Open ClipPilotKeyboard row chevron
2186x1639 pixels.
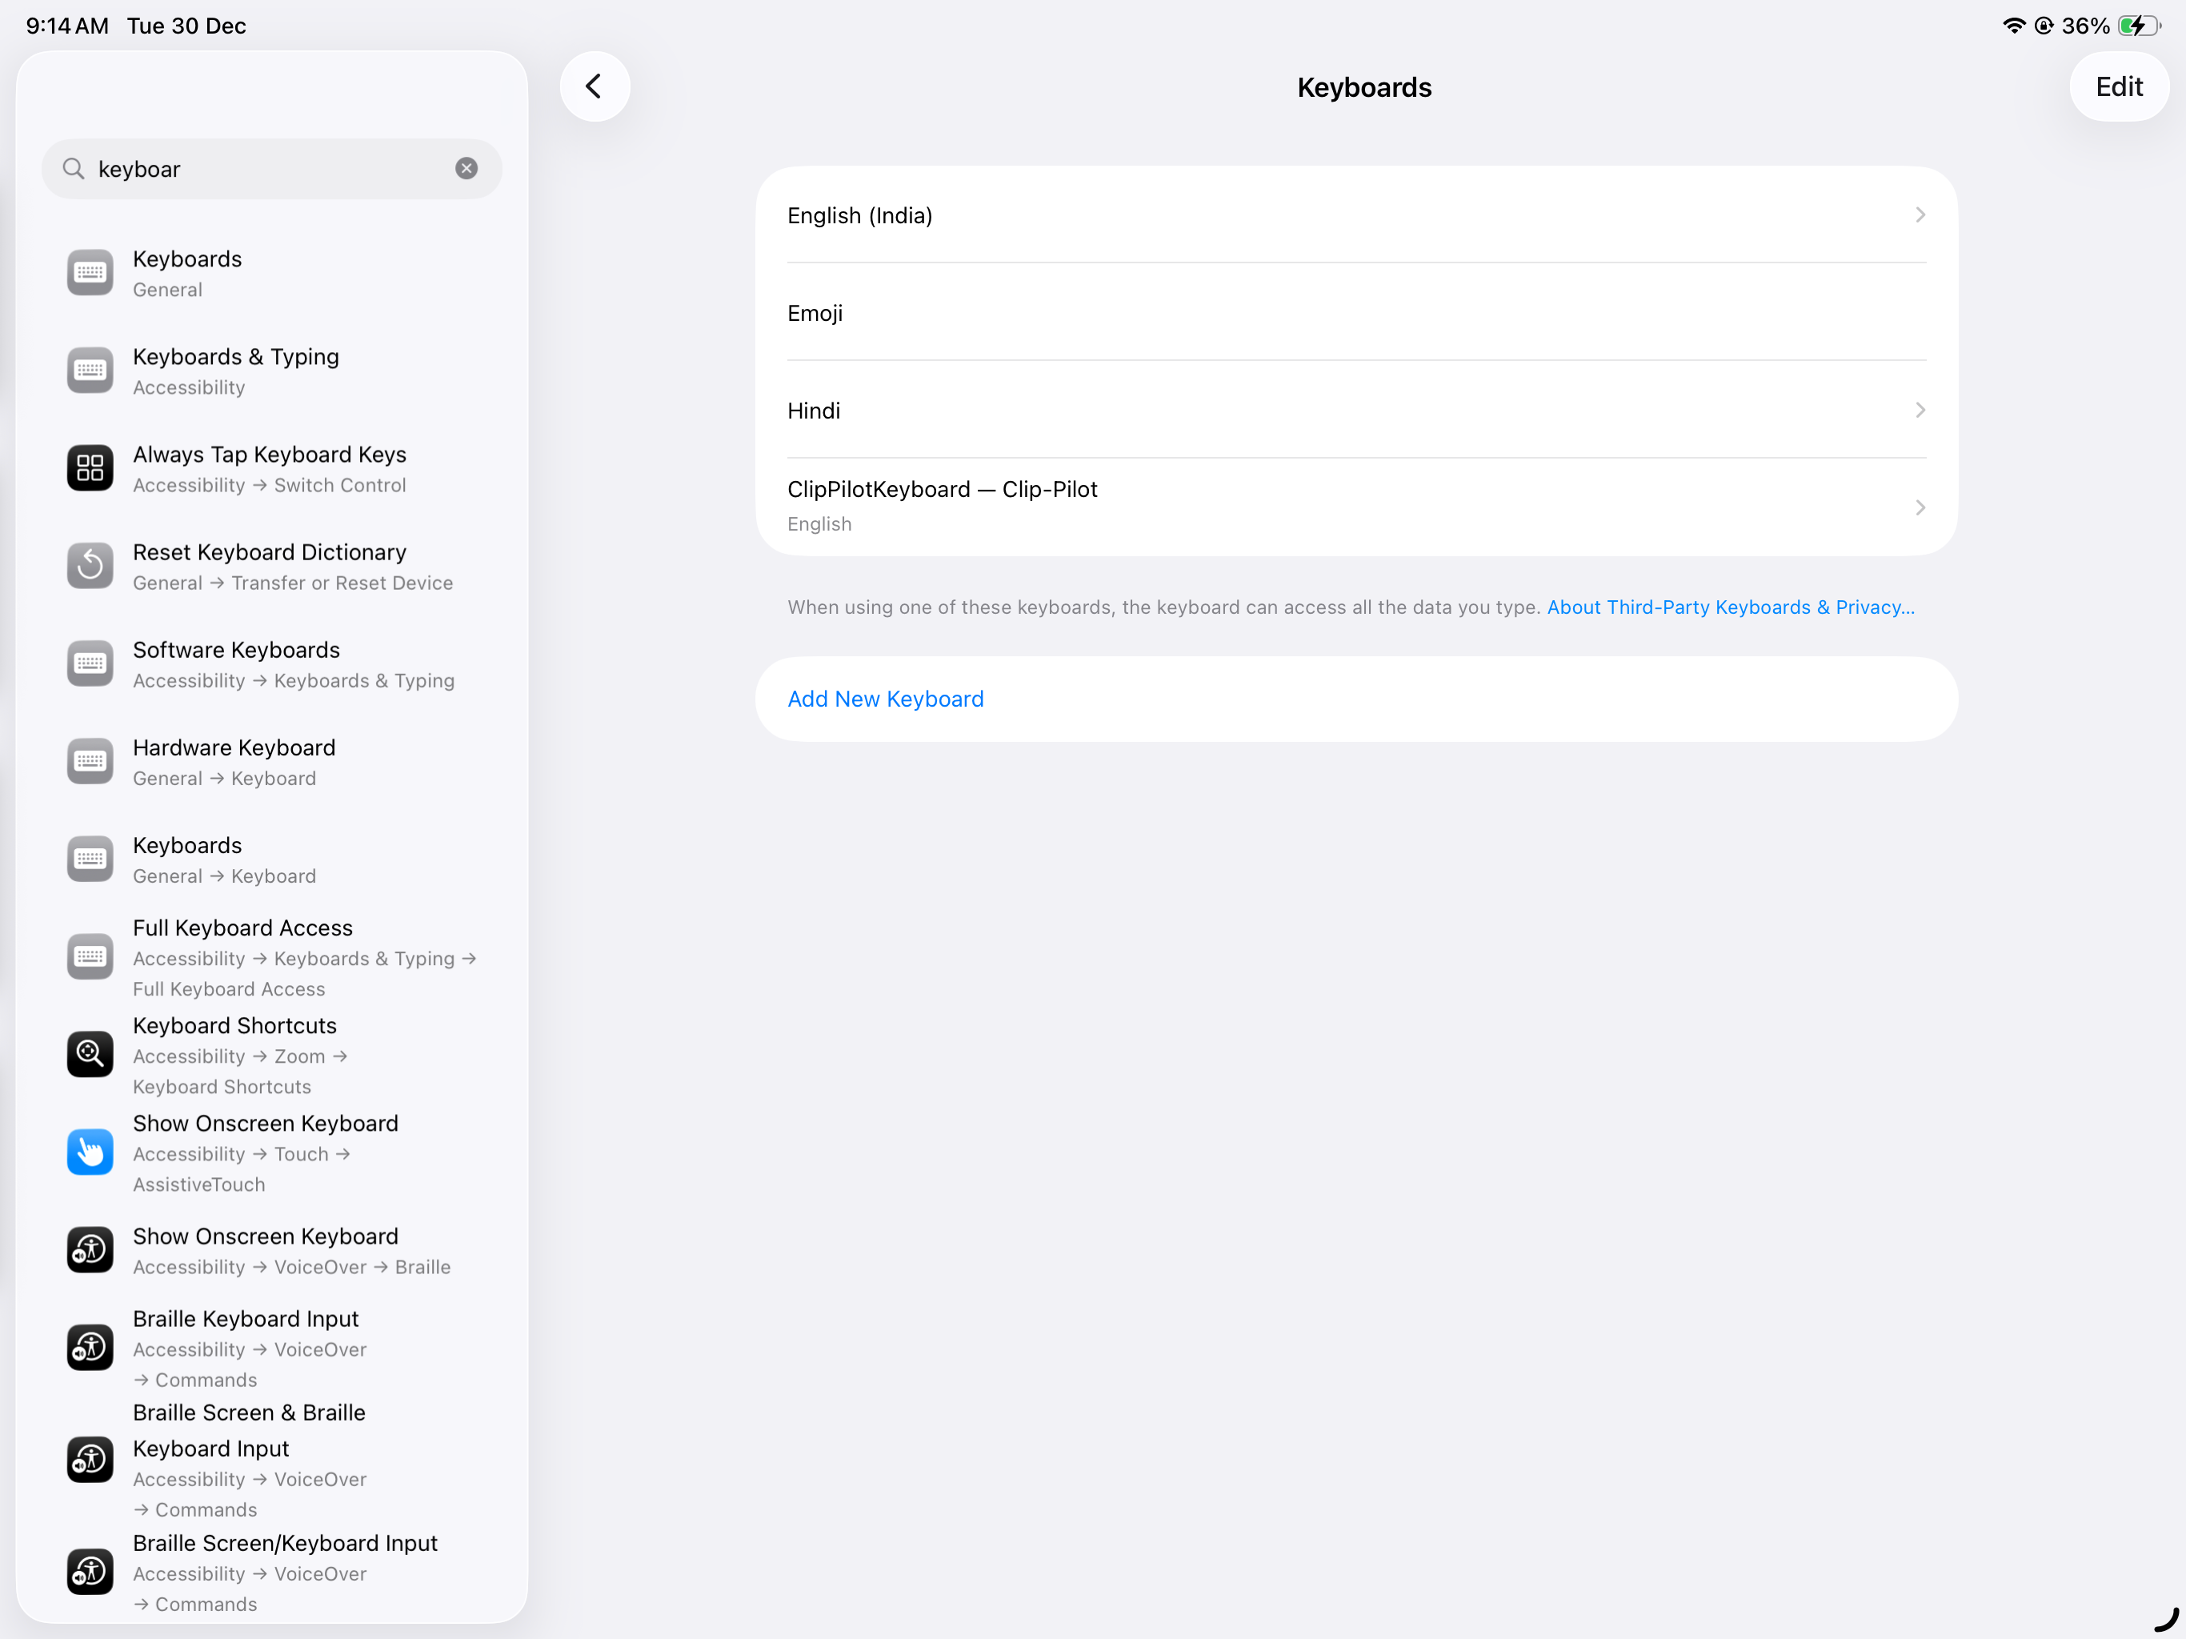point(1920,508)
